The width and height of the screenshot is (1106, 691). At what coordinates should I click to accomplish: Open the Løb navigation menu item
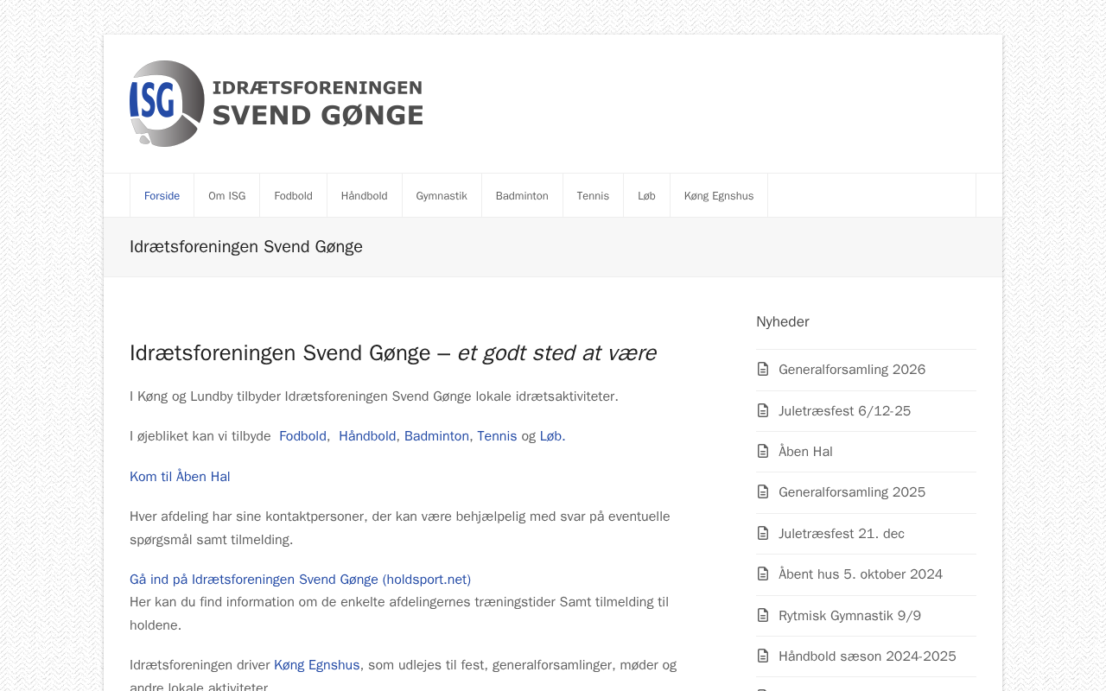tap(646, 196)
